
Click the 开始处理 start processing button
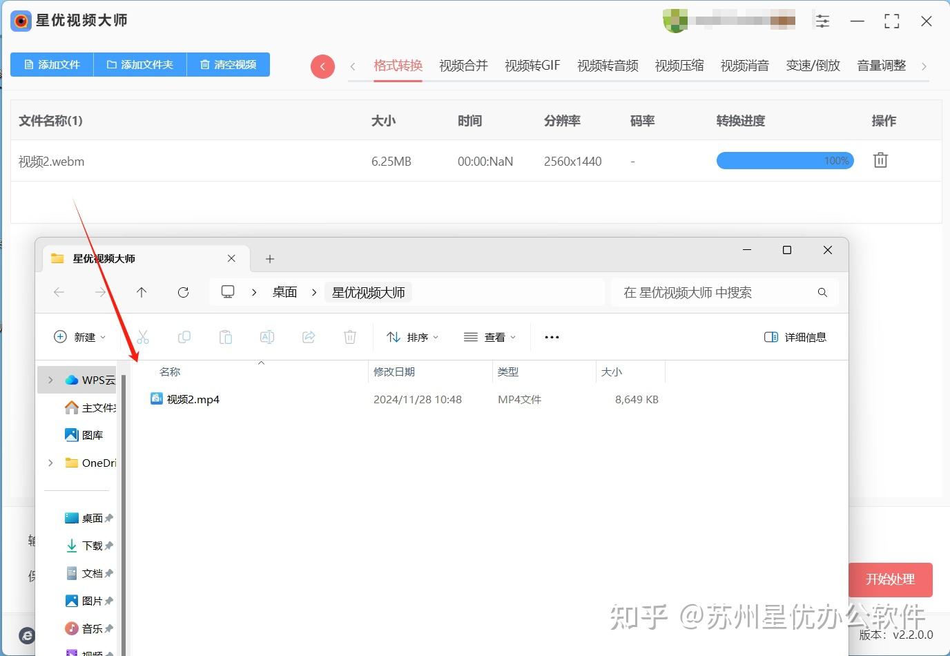890,580
